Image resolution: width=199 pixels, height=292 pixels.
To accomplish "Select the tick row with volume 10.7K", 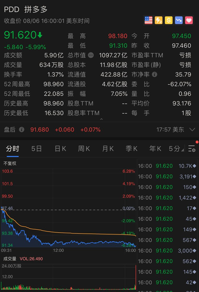I will (x=167, y=166).
